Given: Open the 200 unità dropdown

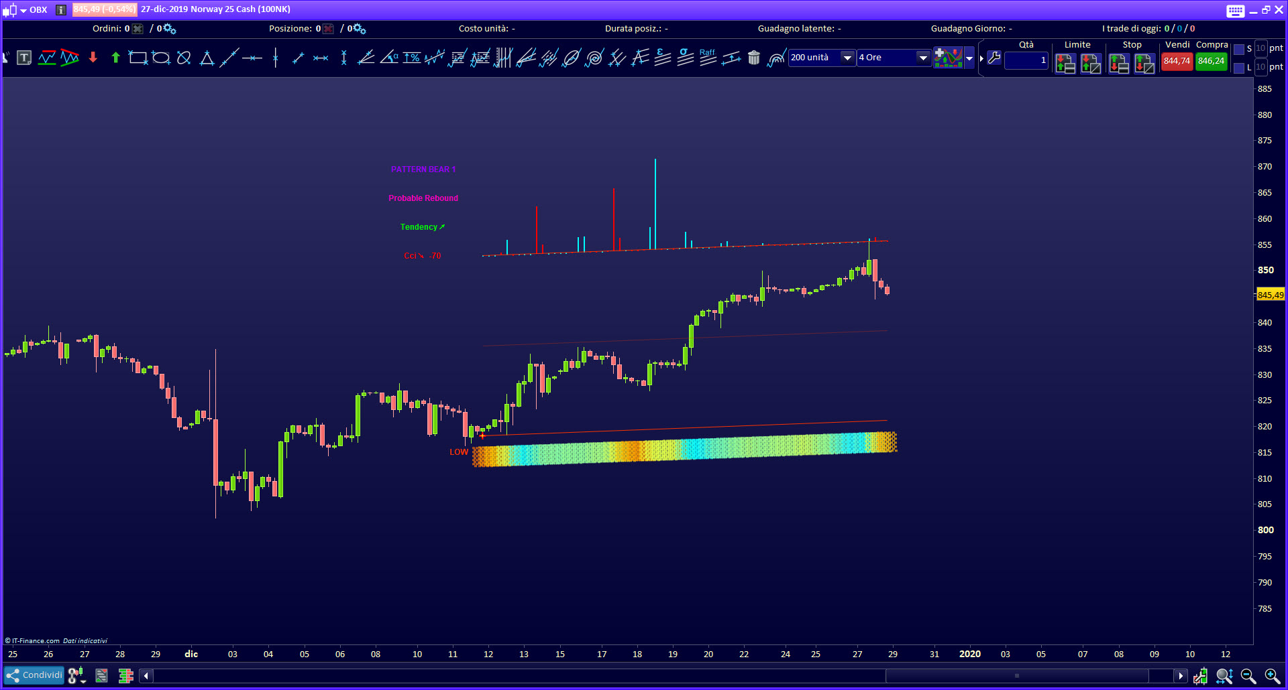Looking at the screenshot, I should pyautogui.click(x=847, y=58).
